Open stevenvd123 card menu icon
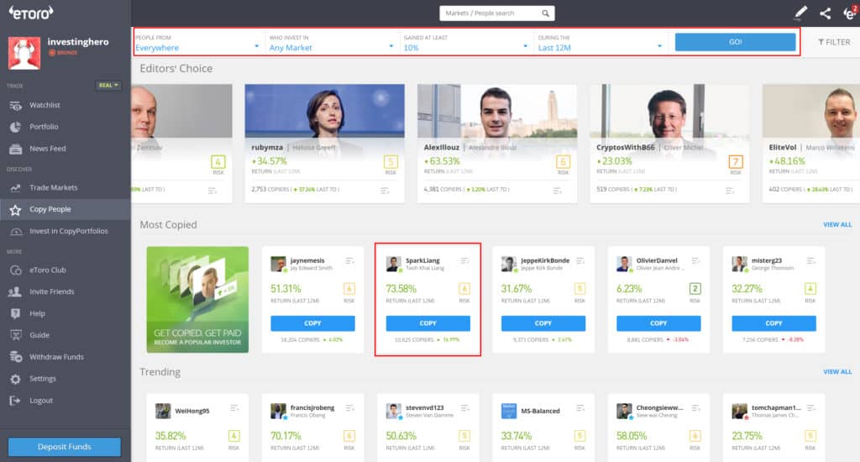Image resolution: width=860 pixels, height=462 pixels. pyautogui.click(x=464, y=407)
